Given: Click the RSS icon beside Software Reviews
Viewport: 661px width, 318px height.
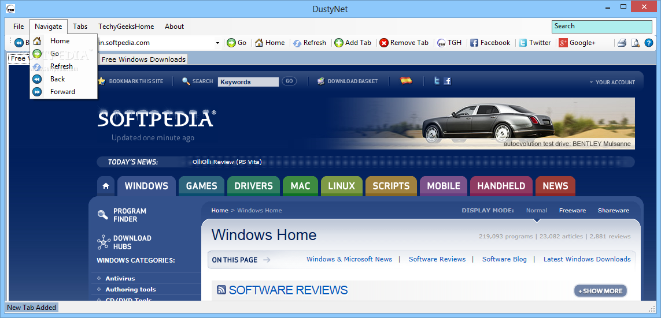Looking at the screenshot, I should [x=221, y=290].
